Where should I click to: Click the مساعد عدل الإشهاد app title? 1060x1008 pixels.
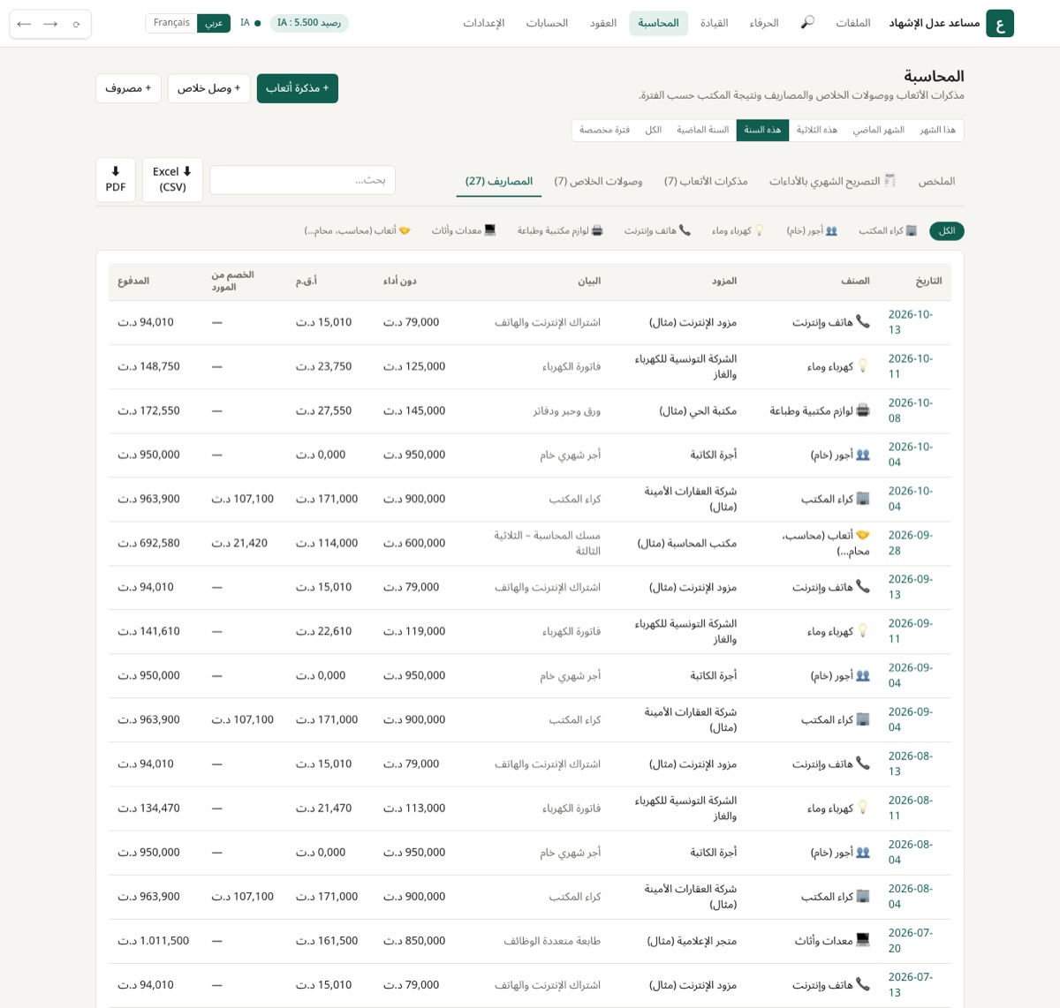(935, 23)
